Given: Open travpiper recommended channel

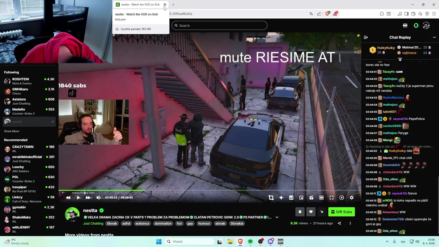Looking at the screenshot, I should pyautogui.click(x=29, y=189).
